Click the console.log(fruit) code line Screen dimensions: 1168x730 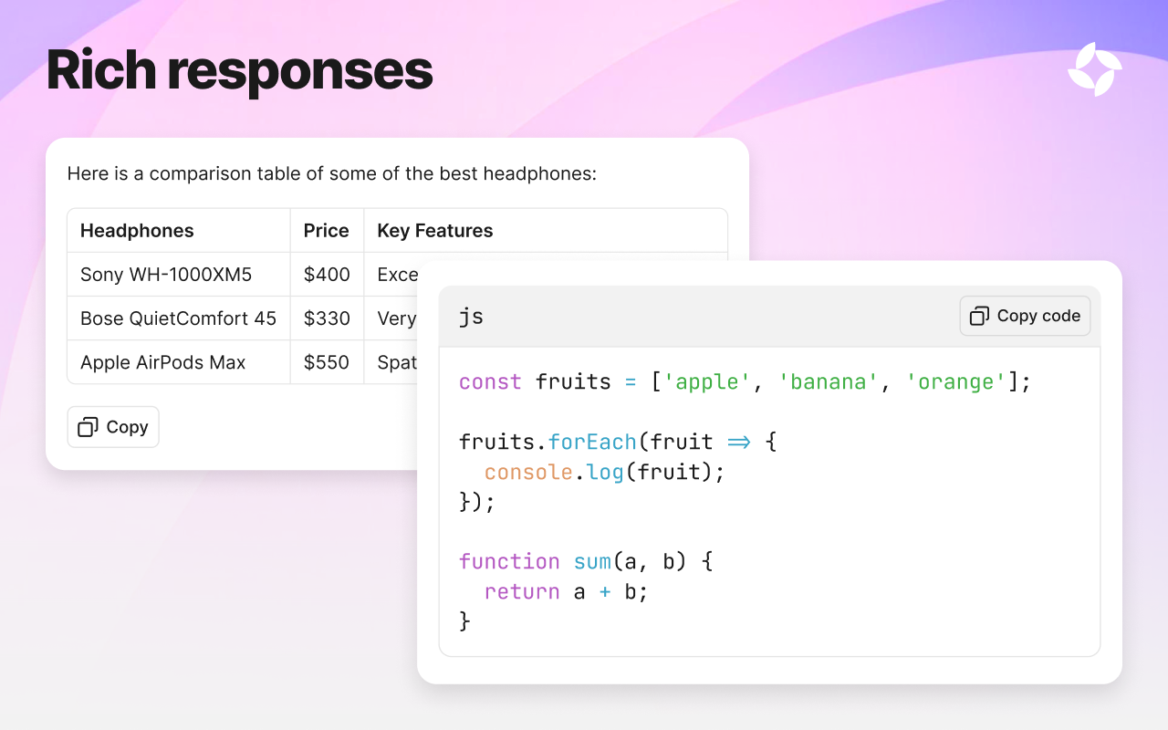pos(604,472)
